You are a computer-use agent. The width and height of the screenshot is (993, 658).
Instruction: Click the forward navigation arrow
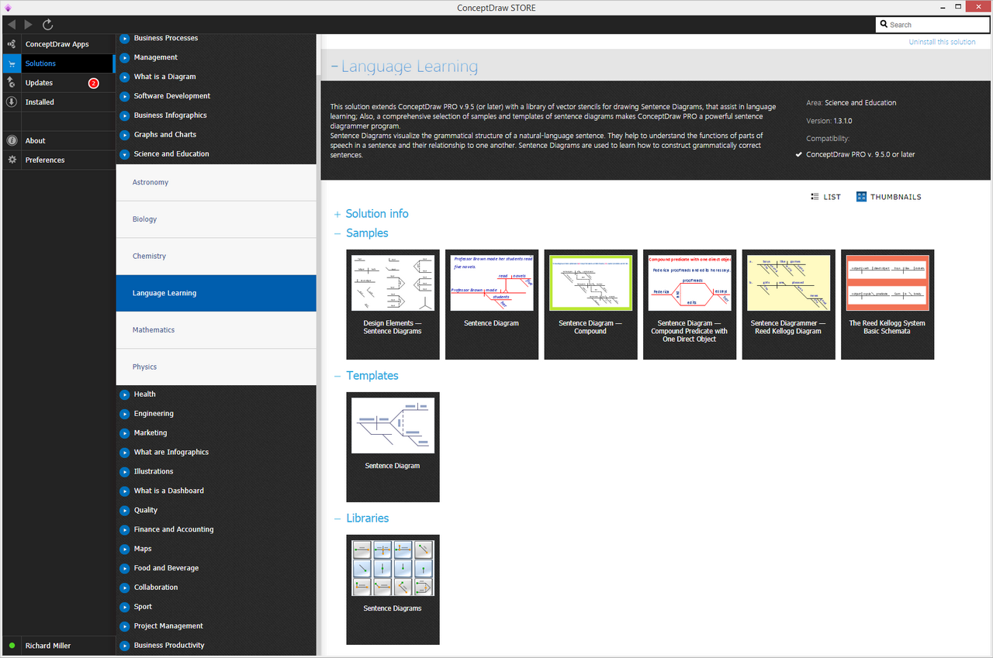(29, 25)
